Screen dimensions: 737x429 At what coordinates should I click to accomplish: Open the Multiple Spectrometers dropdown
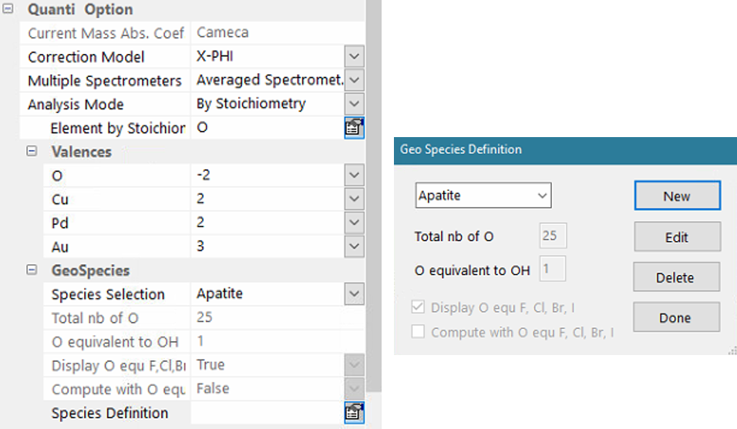click(x=354, y=80)
